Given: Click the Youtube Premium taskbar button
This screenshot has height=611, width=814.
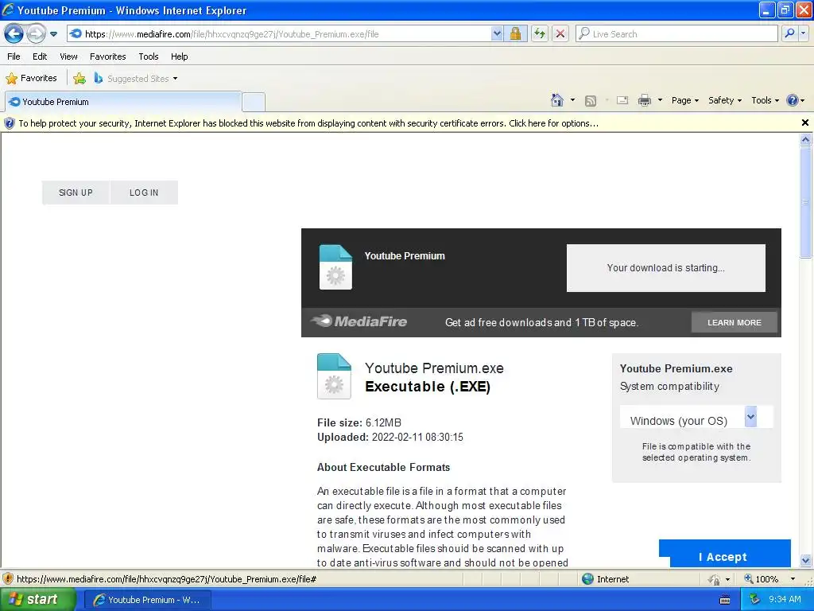Looking at the screenshot, I should 147,600.
